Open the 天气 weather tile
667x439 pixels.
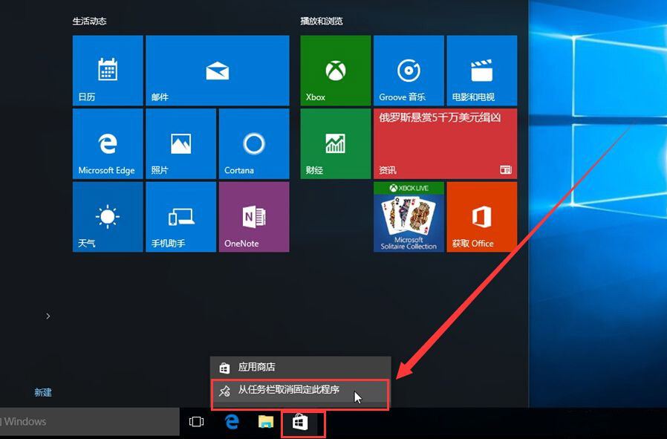pos(108,217)
